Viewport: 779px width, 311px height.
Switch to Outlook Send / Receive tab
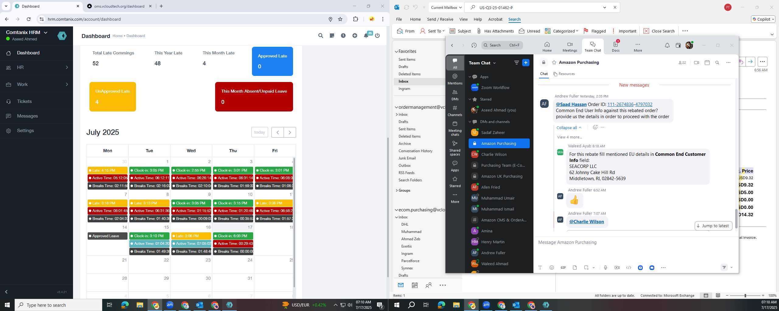pos(440,19)
